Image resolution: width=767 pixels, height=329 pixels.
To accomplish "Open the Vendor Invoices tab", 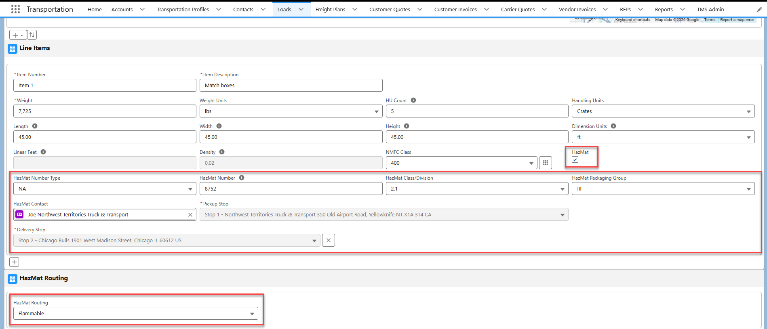I will (x=577, y=9).
